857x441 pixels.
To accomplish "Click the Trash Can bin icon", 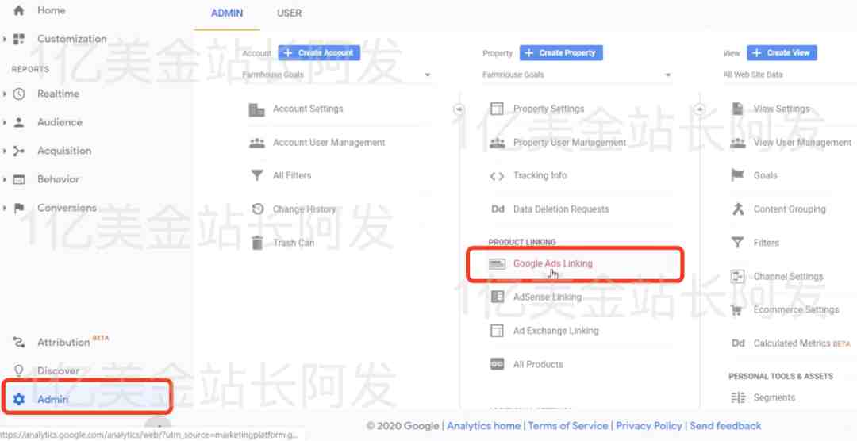I will pyautogui.click(x=257, y=243).
